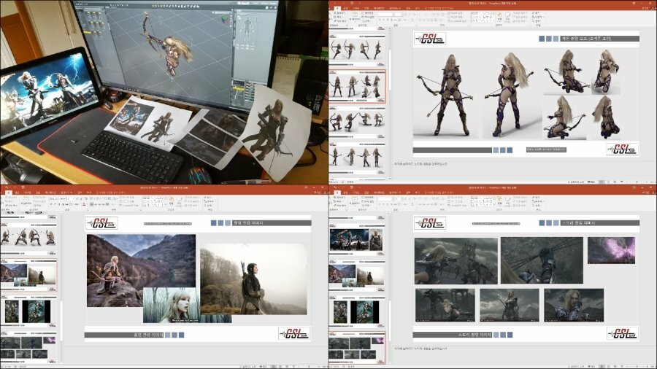Open thumbnail of four standing archer poses, top-right window
Image resolution: width=657 pixels, height=369 pixels.
coord(357,157)
